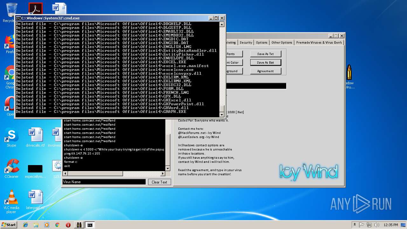This screenshot has height=229, width=407.
Task: Click the 'format c:' line in code box
Action: point(71,162)
